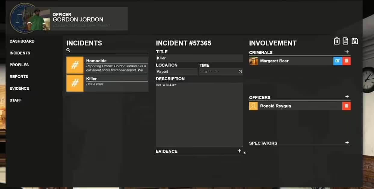Remove Ronald Reygun with the red trash icon
The image size is (374, 189).
pos(347,106)
